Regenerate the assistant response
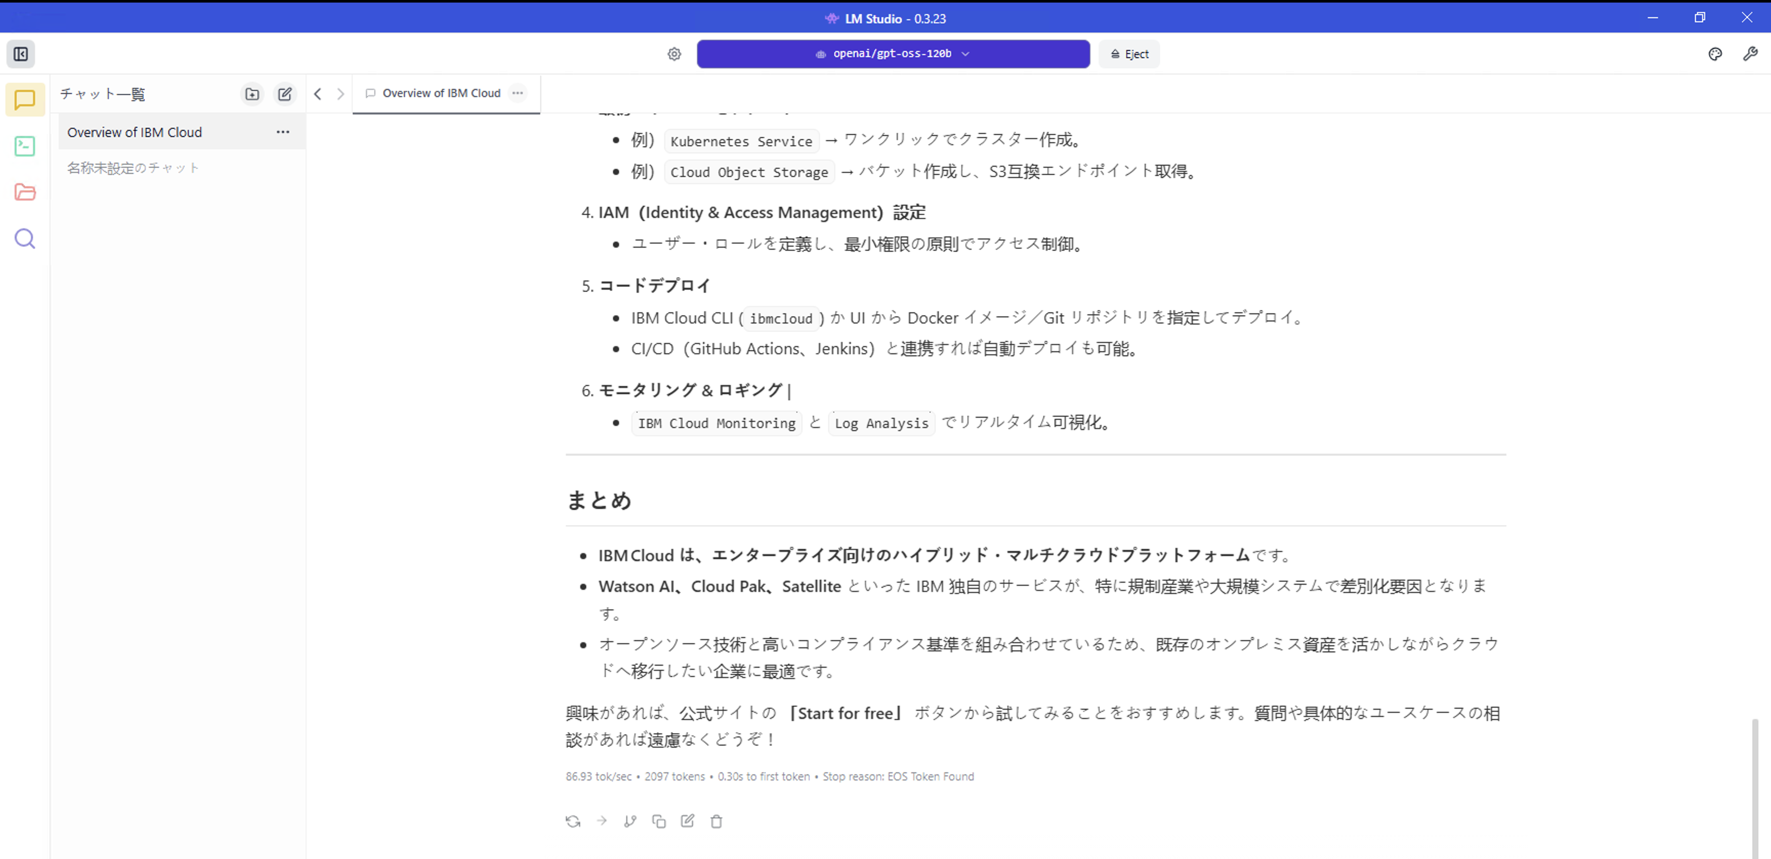1771x859 pixels. 573,821
